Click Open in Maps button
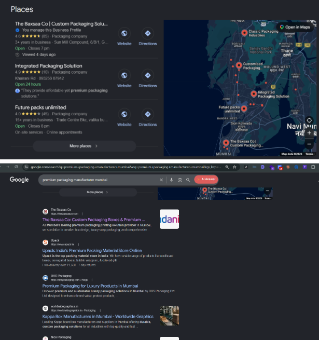 (295, 27)
